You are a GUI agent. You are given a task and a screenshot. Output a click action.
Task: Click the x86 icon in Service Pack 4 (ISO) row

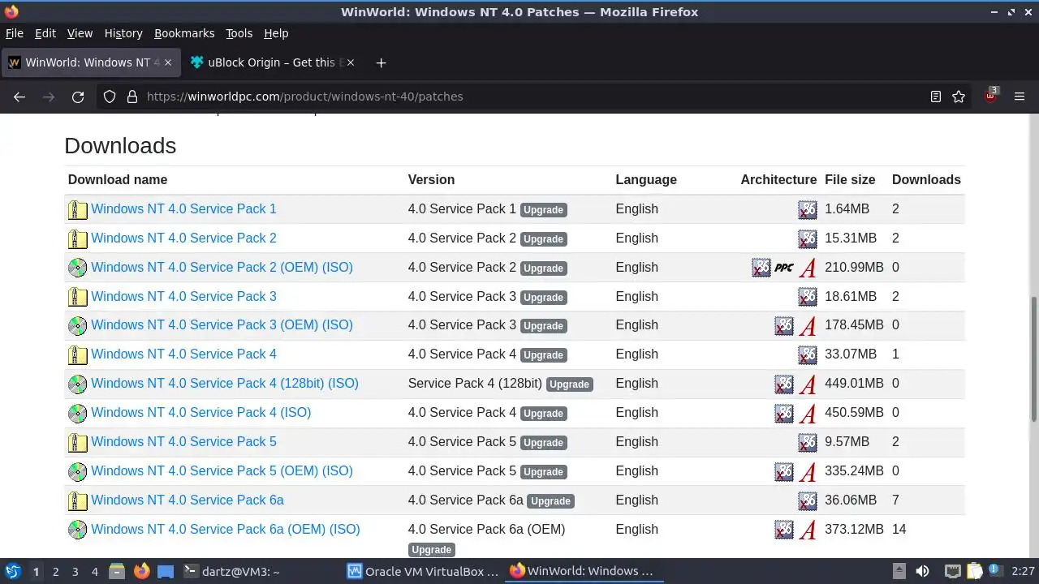click(x=784, y=414)
